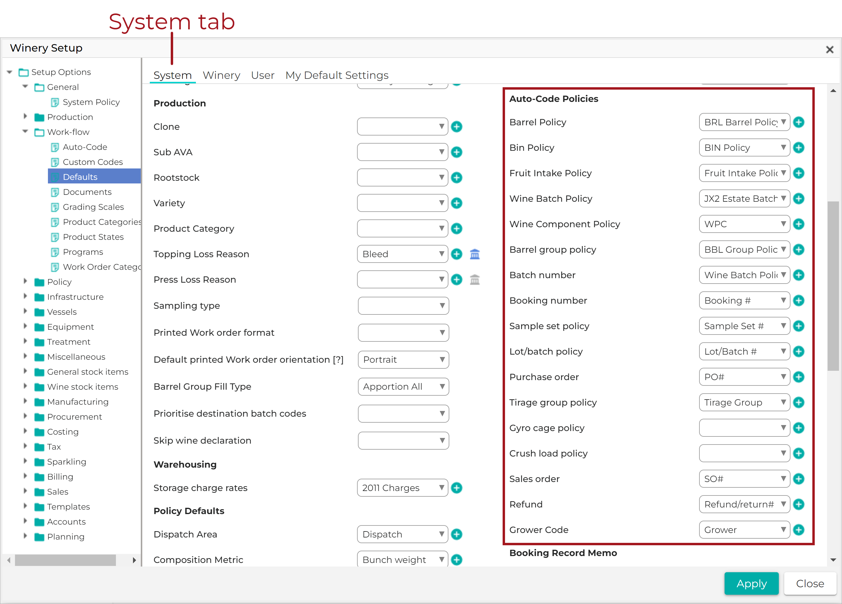Collapse the Setup Options tree node
This screenshot has height=604, width=842.
(x=10, y=72)
